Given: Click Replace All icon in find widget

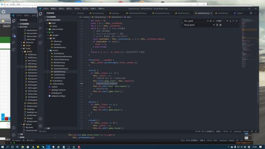Looking at the screenshot, I should click(220, 25).
